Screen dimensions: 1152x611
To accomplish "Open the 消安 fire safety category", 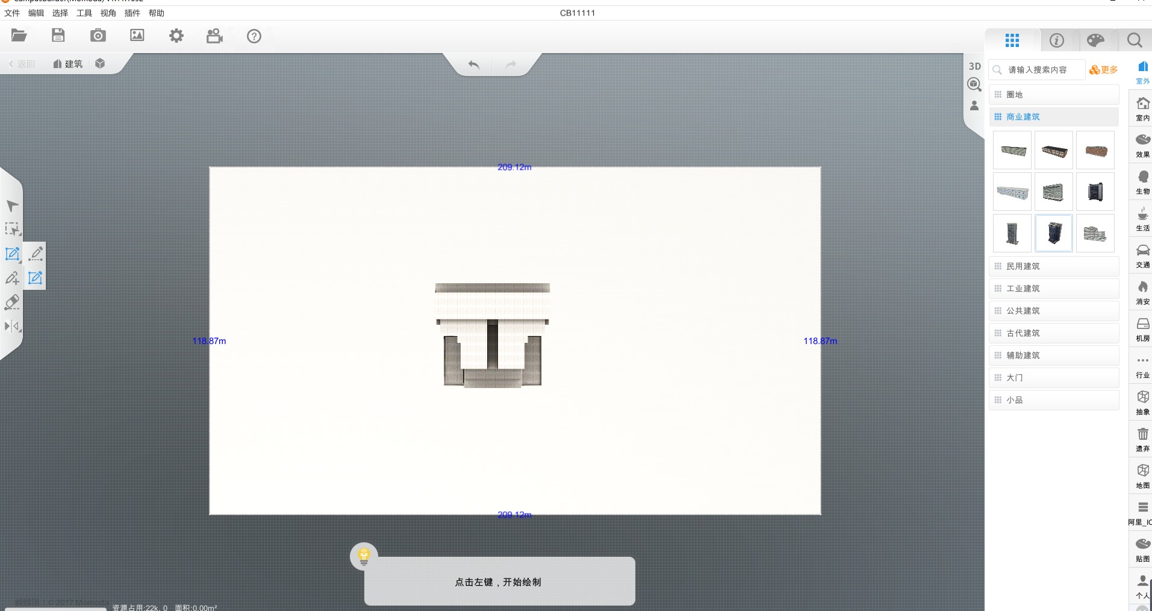I will (1142, 293).
